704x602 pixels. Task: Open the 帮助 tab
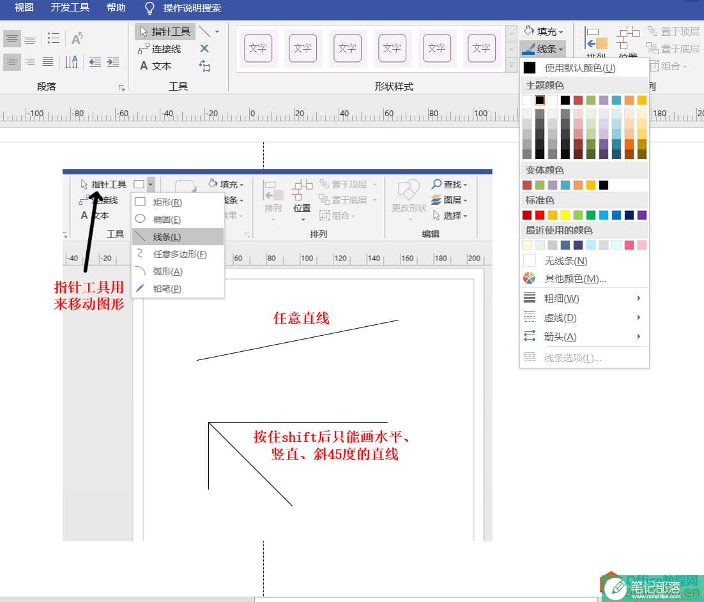116,8
